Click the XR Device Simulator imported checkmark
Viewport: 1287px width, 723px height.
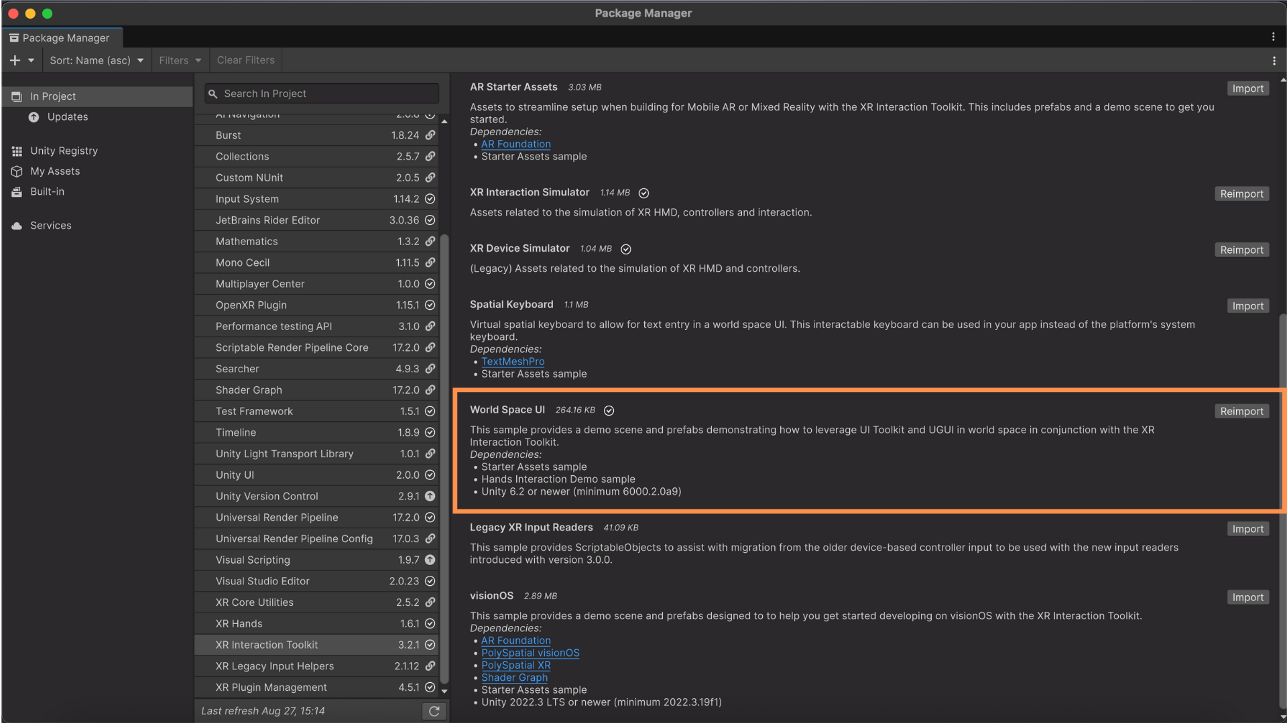[625, 249]
